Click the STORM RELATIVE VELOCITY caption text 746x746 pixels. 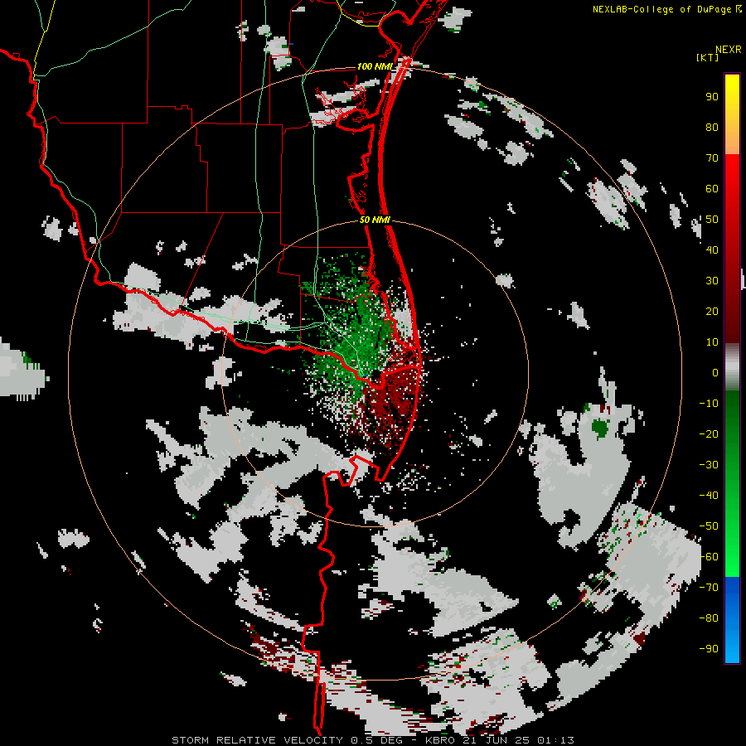click(x=257, y=740)
